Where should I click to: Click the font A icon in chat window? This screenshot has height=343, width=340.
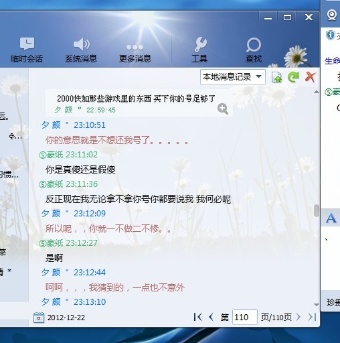pyautogui.click(x=331, y=218)
